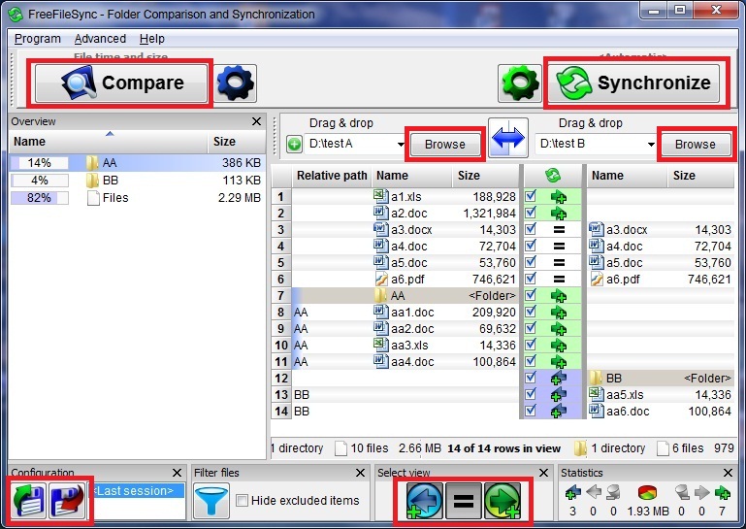
Task: Add folder pair with green plus icon
Action: pyautogui.click(x=295, y=144)
